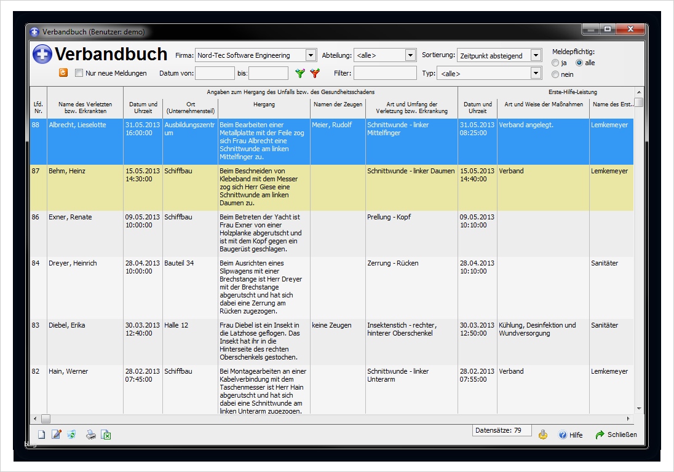Create a new entry with blank page icon

pyautogui.click(x=41, y=435)
